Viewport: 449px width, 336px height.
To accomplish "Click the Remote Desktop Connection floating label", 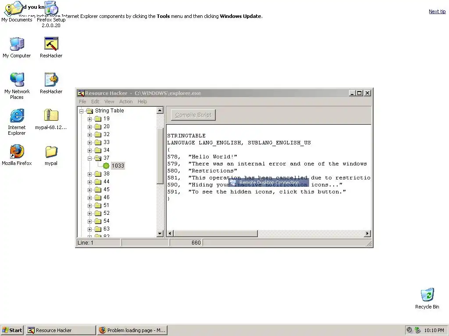I will [x=269, y=182].
